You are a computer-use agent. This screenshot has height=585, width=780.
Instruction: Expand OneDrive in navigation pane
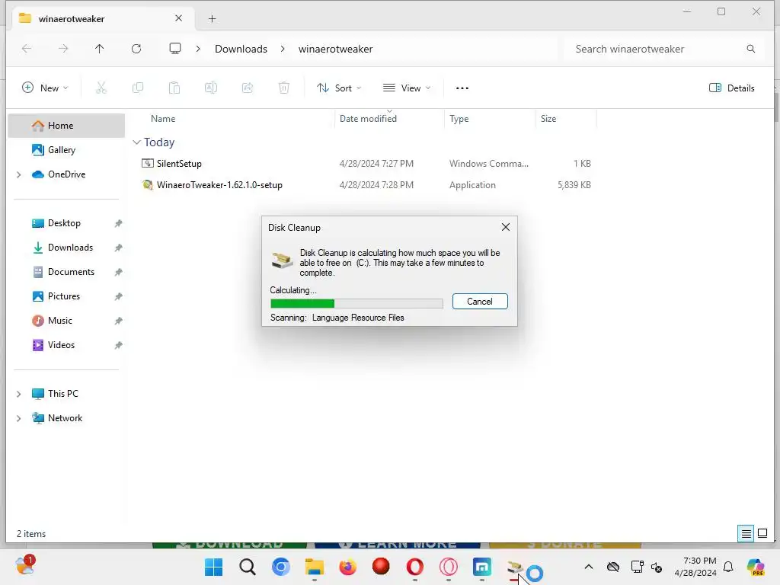[x=19, y=174]
